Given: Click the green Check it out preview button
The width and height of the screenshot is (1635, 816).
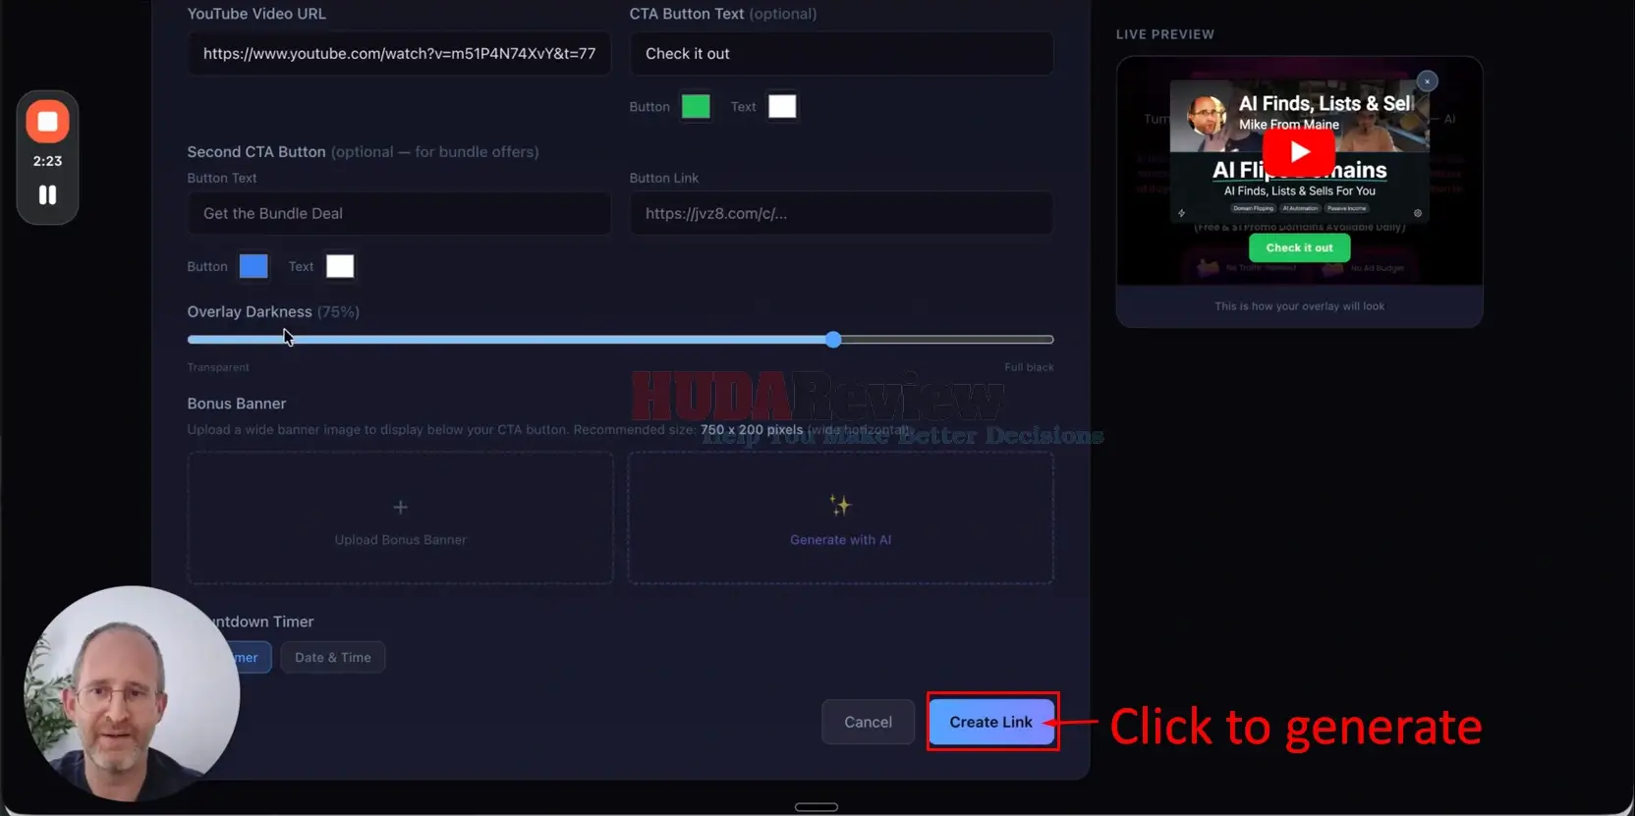Looking at the screenshot, I should (1299, 247).
